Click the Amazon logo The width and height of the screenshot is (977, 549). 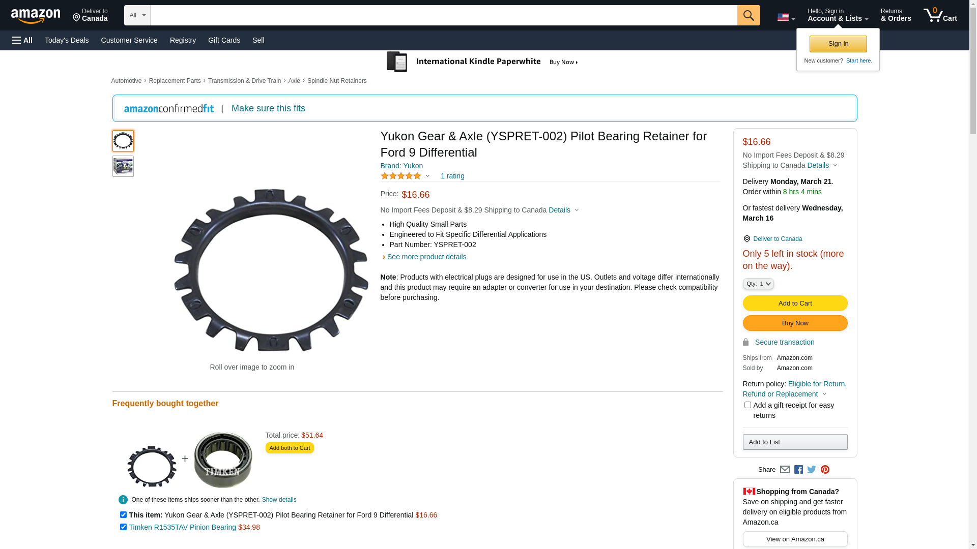pyautogui.click(x=36, y=16)
